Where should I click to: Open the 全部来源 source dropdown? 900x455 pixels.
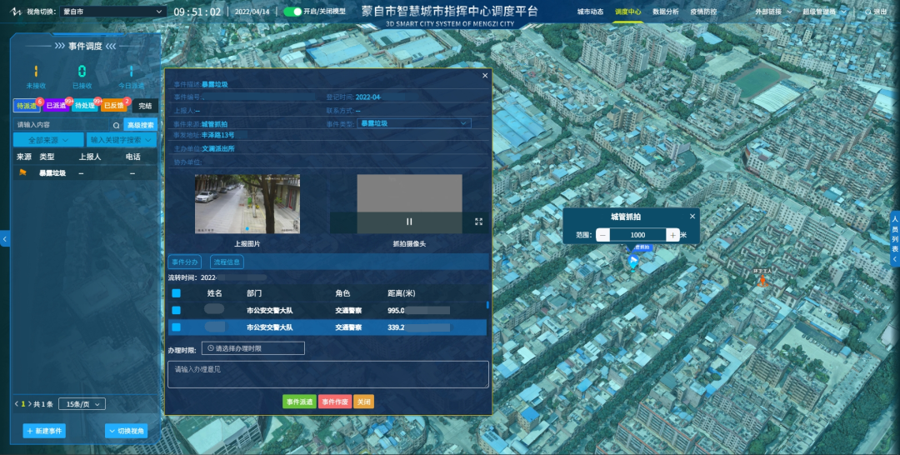(x=48, y=140)
